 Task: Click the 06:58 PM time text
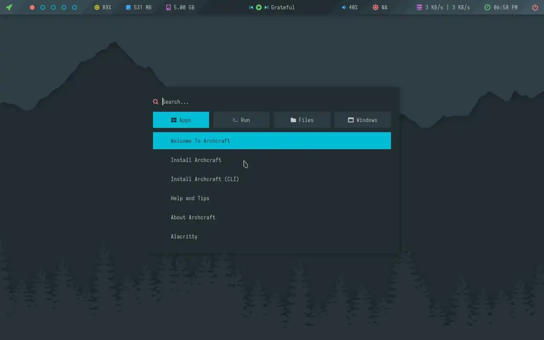506,7
